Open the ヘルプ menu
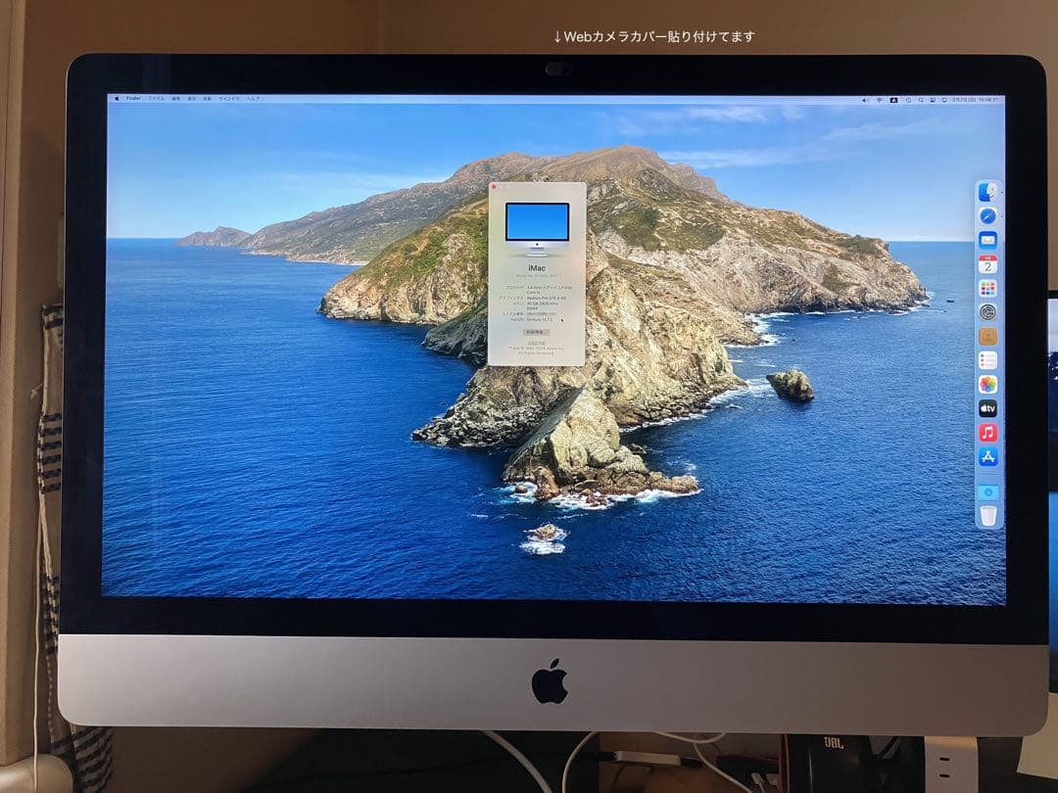The height and width of the screenshot is (793, 1058). pos(257,99)
